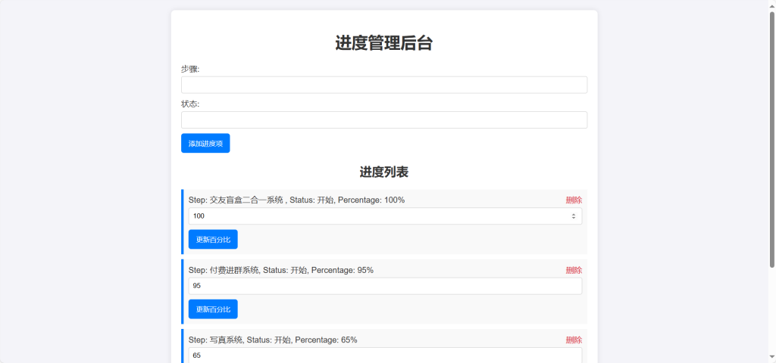Focus the 状态 text input field
Viewport: 776px width, 363px height.
click(x=383, y=120)
